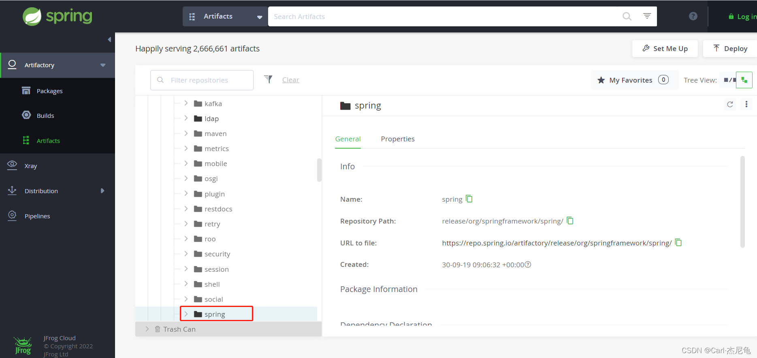Expand the plugin folder
757x358 pixels.
(186, 194)
